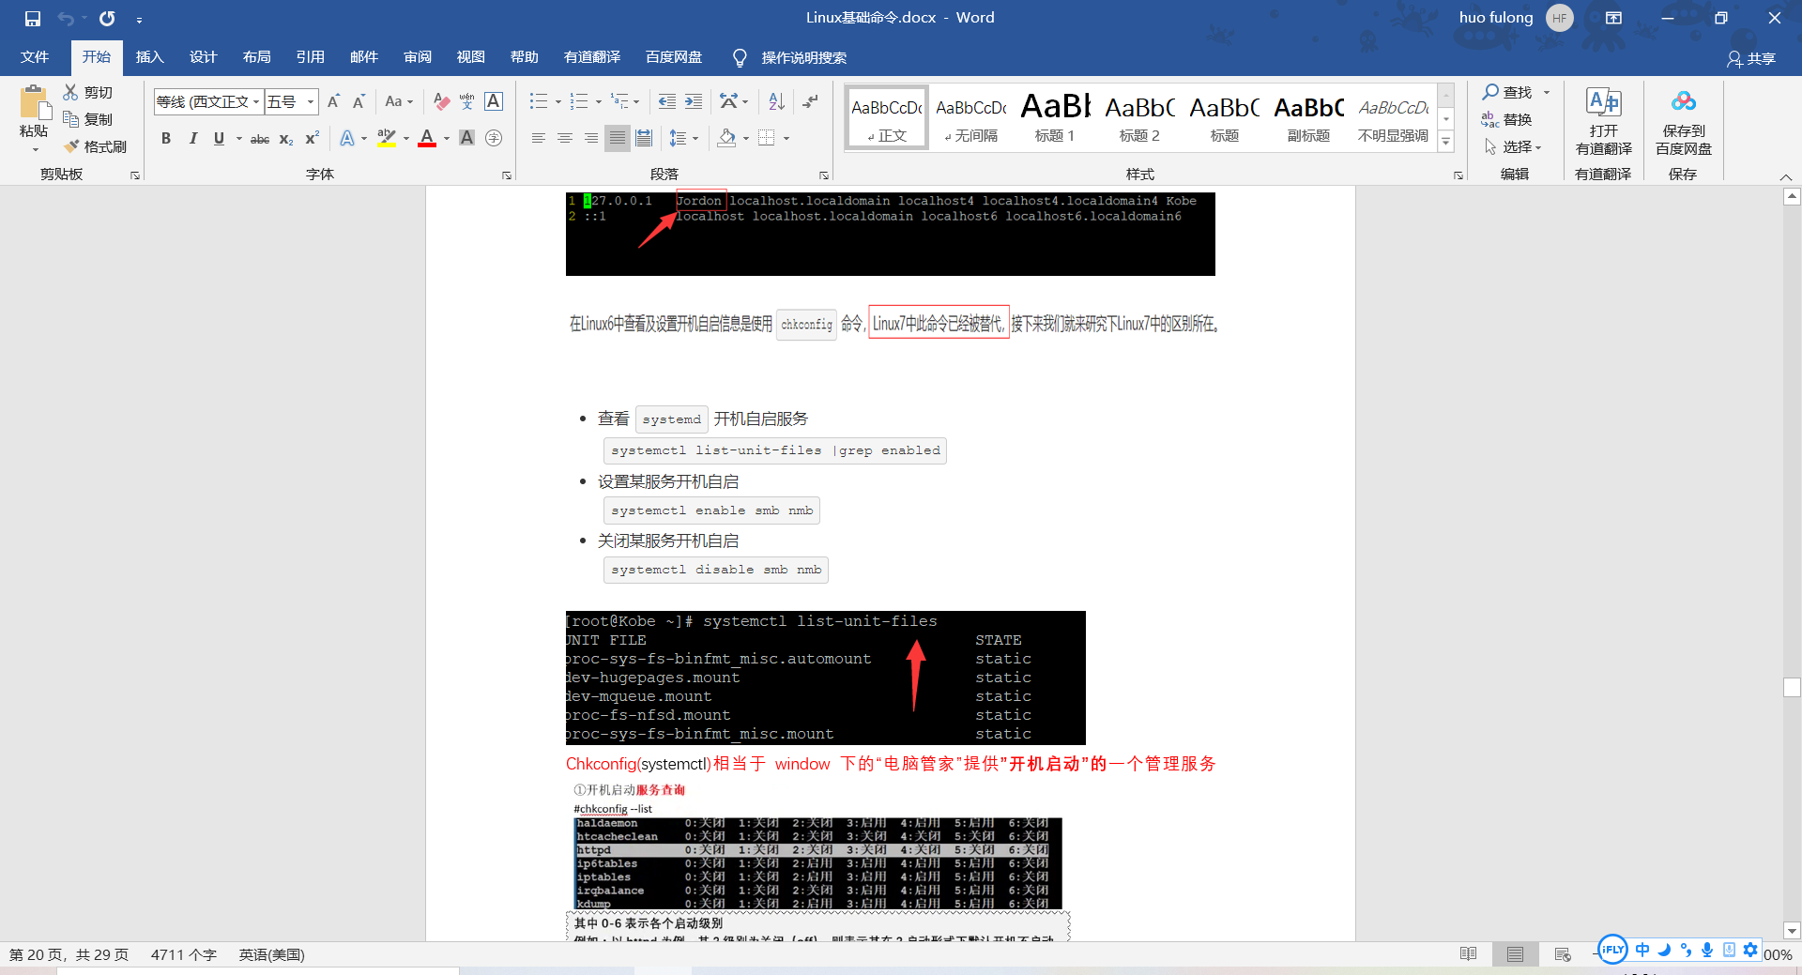Switch to the 设计 tab
Viewport: 1802px width, 975px height.
(203, 57)
